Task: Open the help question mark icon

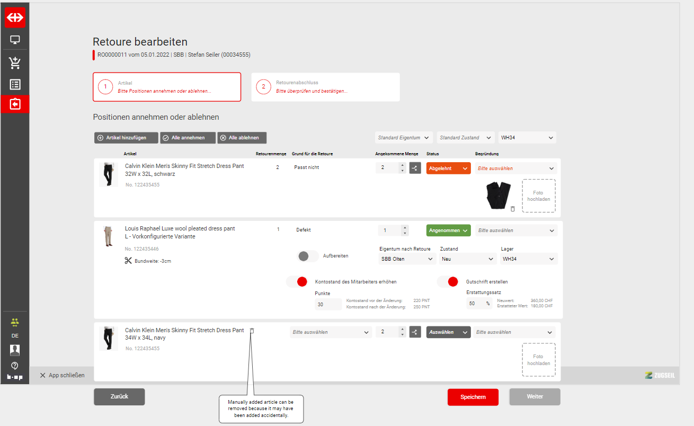Action: point(15,365)
